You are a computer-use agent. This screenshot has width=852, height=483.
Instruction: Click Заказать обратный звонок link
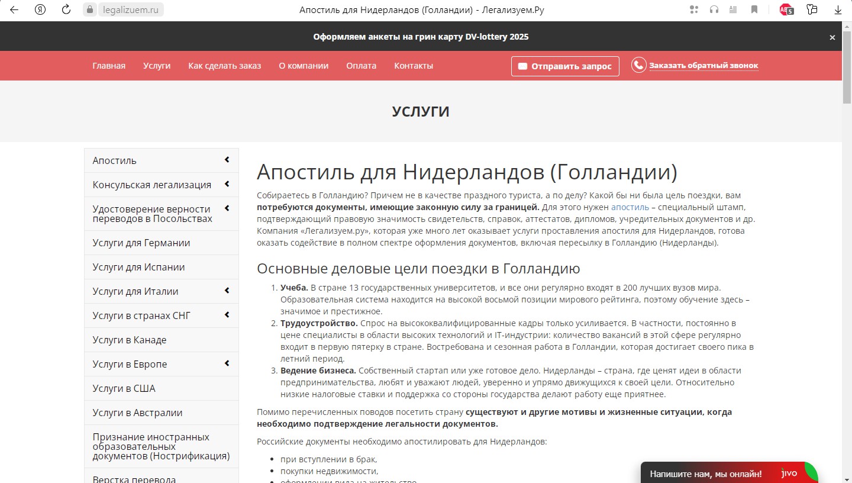703,66
